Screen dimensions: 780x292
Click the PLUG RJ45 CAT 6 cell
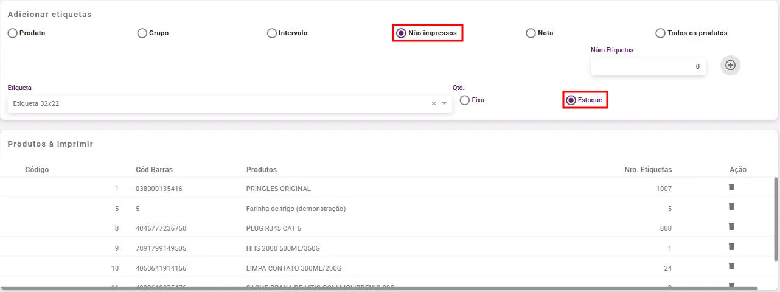pos(274,228)
